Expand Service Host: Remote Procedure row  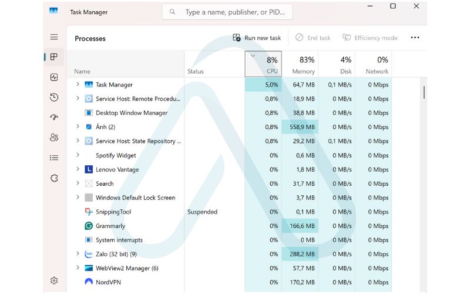78,98
